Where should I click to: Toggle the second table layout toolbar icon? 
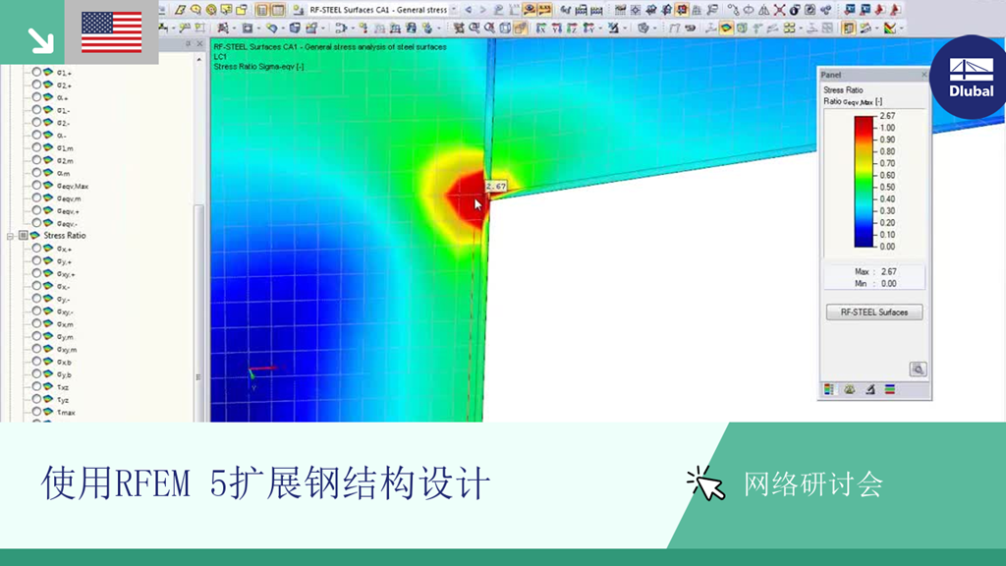(x=278, y=10)
